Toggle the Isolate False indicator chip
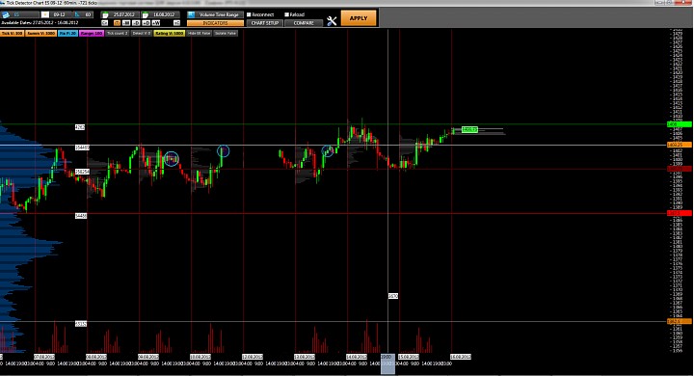694x376 pixels. click(x=226, y=33)
